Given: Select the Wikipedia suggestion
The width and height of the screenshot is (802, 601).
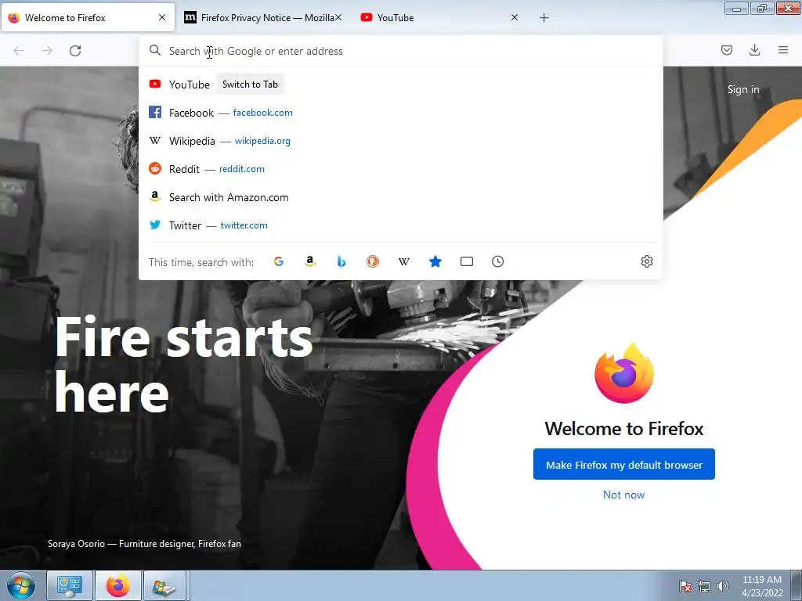Looking at the screenshot, I should coord(400,141).
